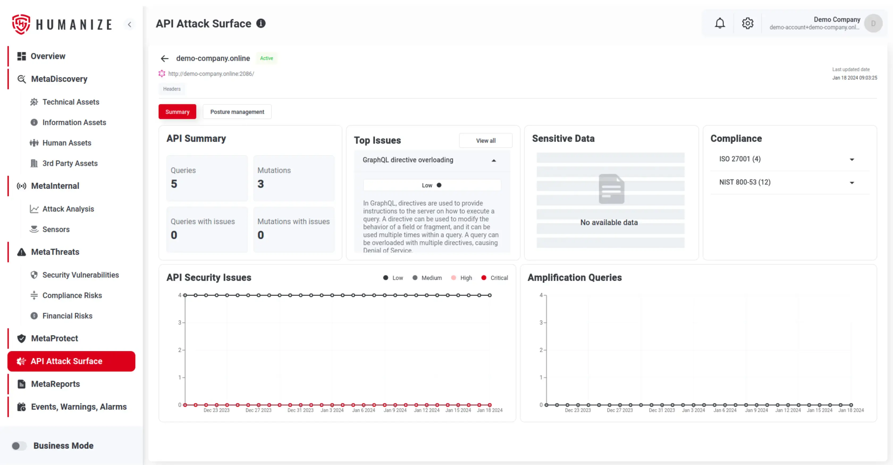This screenshot has width=893, height=465.
Task: Click the MetaThreats sidebar icon
Action: click(22, 252)
